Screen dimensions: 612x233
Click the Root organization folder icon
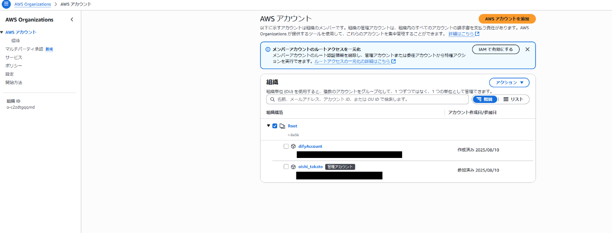(282, 126)
